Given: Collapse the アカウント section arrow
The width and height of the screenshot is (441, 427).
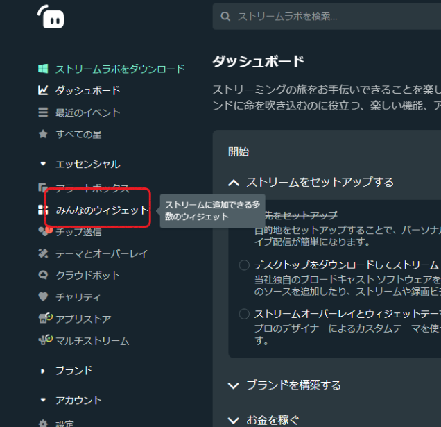Looking at the screenshot, I should pos(43,400).
